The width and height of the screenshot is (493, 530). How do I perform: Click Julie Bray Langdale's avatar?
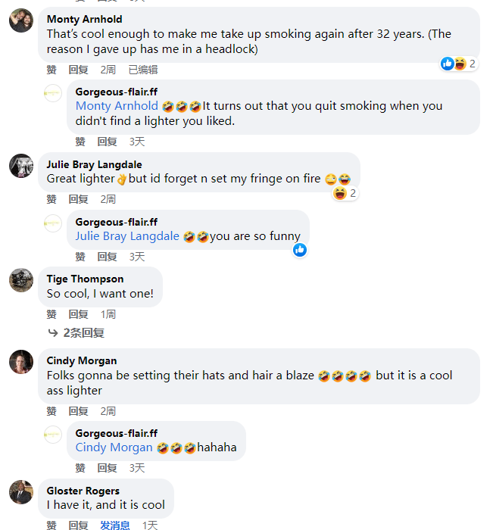click(21, 166)
